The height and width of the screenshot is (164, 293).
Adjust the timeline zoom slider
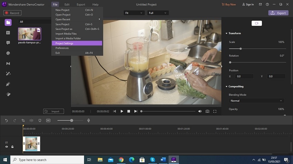click(x=72, y=121)
